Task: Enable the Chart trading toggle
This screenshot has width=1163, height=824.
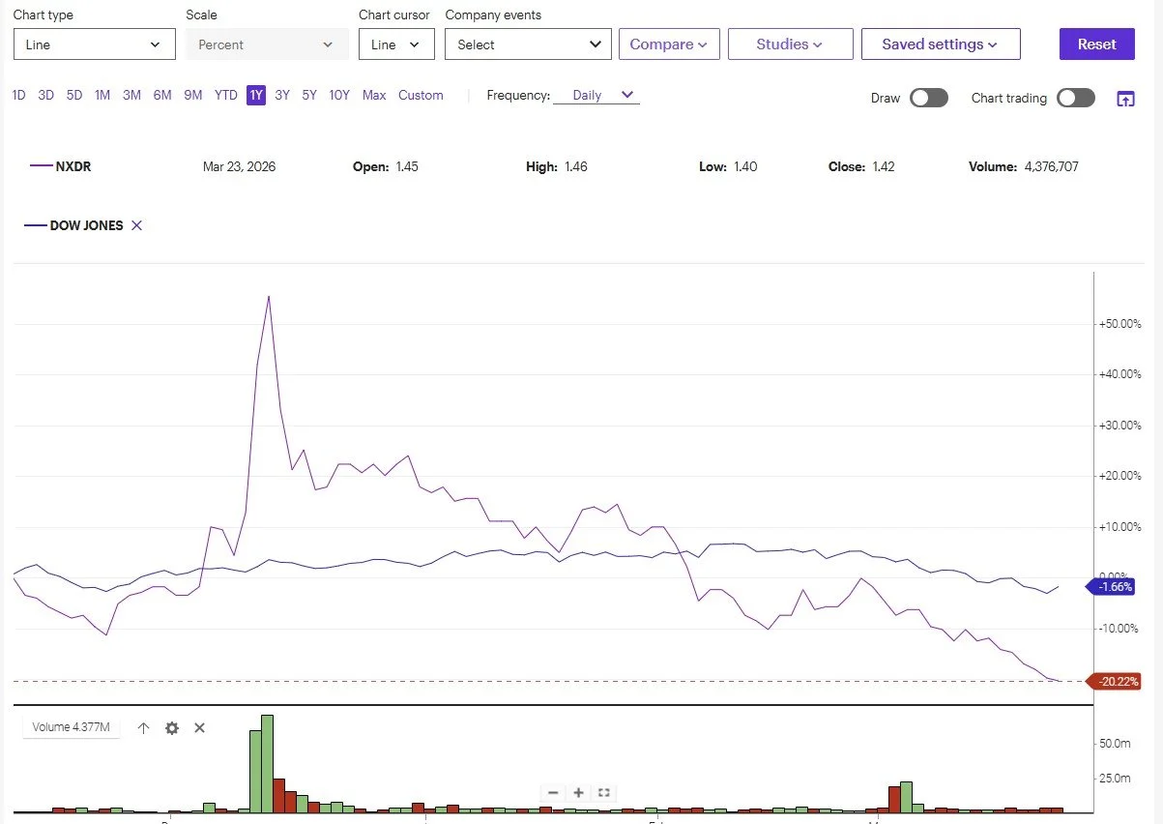Action: (1075, 98)
